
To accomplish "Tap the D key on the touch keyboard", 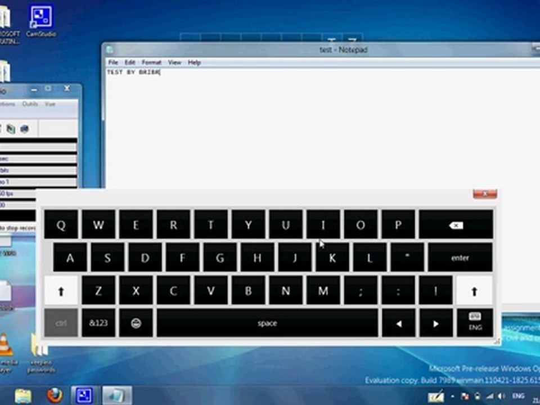I will coord(145,257).
